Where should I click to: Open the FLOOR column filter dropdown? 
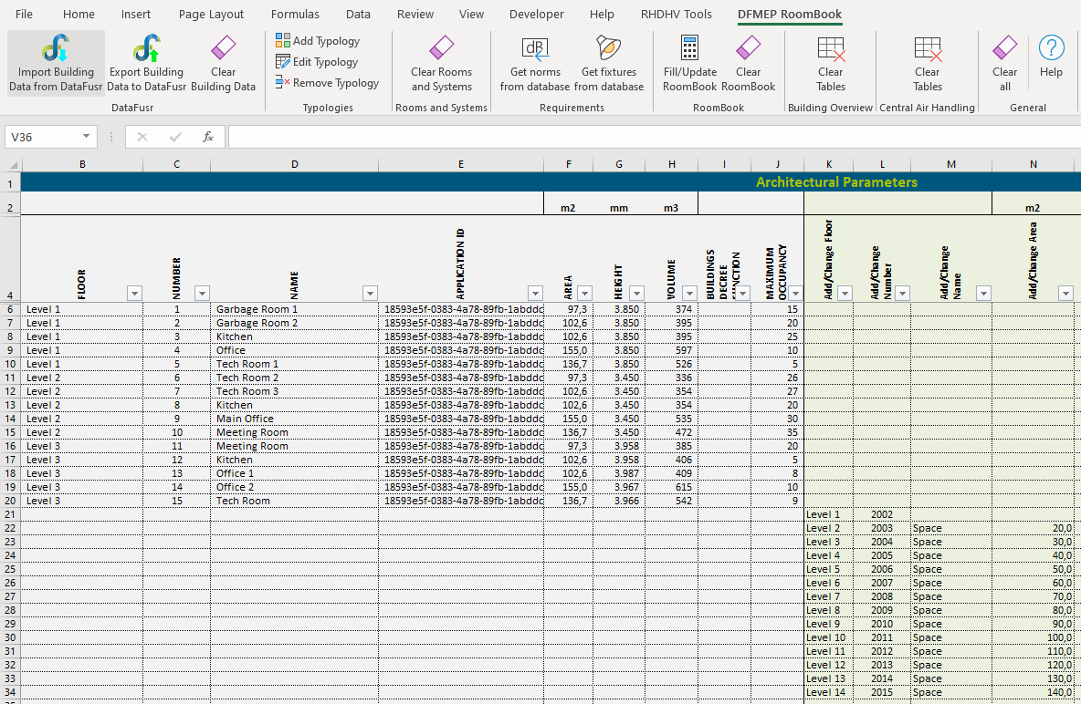pyautogui.click(x=135, y=293)
